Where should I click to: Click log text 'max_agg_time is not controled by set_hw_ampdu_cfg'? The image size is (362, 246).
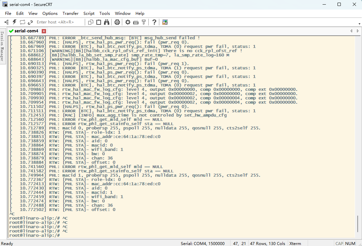(x=162, y=115)
